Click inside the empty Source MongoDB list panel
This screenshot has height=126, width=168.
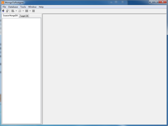[21, 70]
